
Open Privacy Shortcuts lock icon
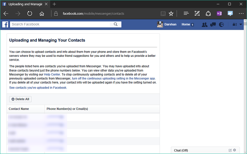(235, 24)
